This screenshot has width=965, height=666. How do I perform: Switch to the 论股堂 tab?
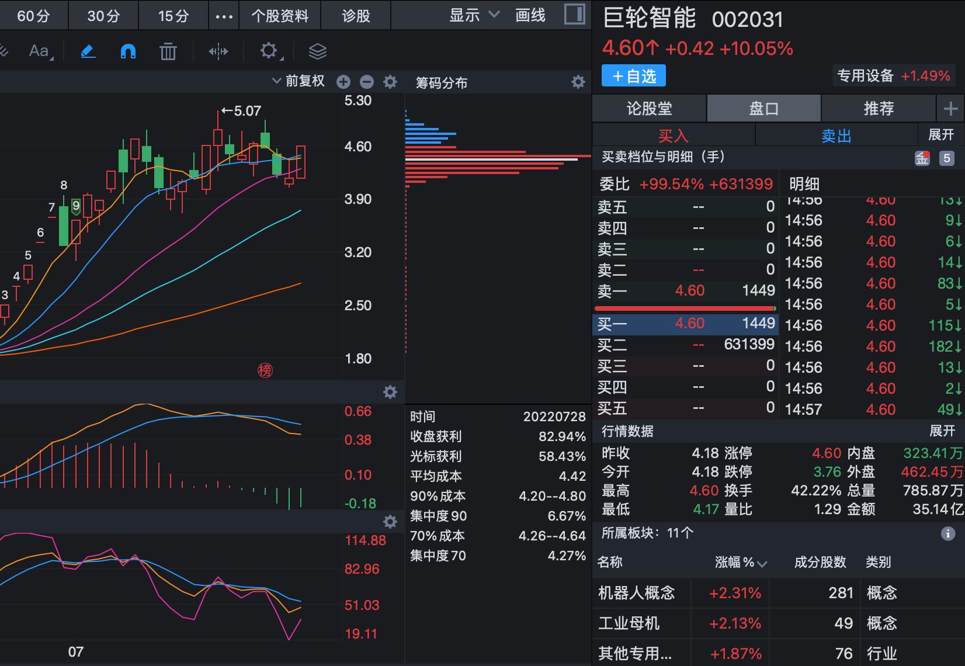(x=649, y=109)
